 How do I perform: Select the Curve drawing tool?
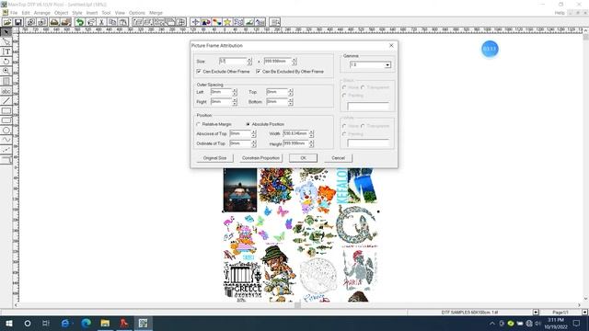pyautogui.click(x=6, y=140)
